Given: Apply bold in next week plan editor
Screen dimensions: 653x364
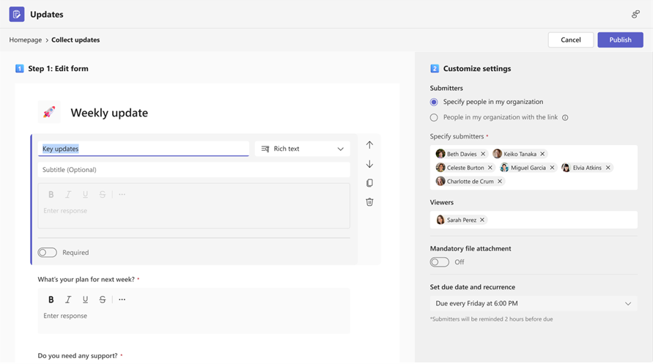Looking at the screenshot, I should 51,300.
